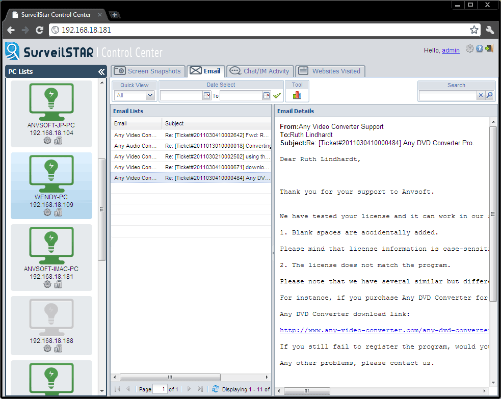Go to the last email page

click(200, 389)
